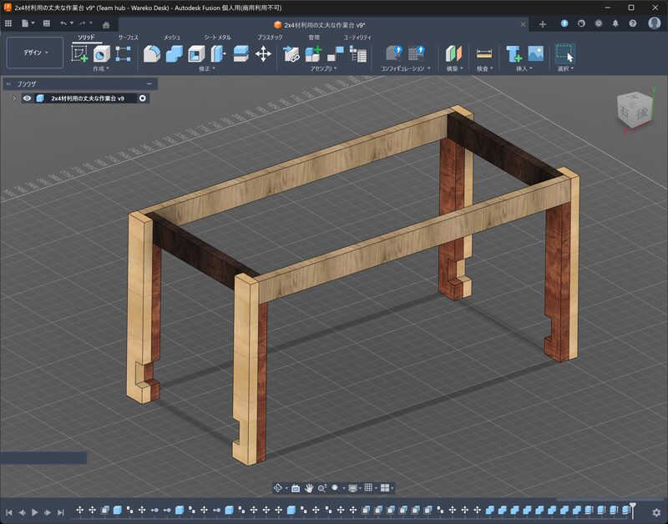668x524 pixels.
Task: Select the Move/Copy tool with arrows icon
Action: 263,53
